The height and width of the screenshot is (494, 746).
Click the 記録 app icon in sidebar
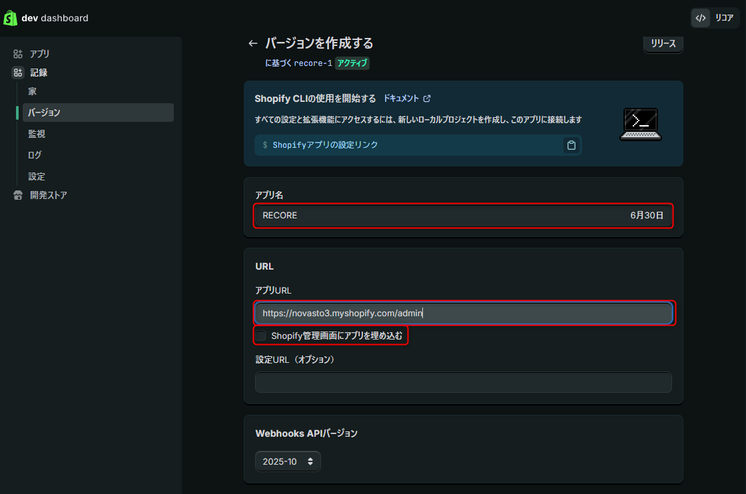coord(18,73)
